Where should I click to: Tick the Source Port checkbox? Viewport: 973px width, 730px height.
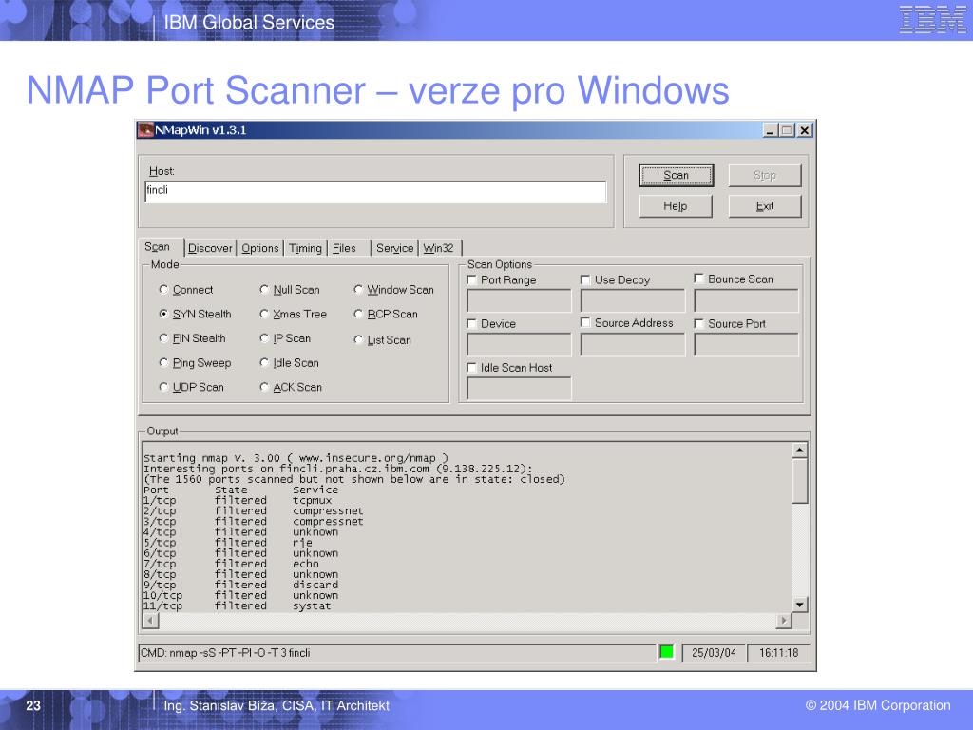(698, 323)
